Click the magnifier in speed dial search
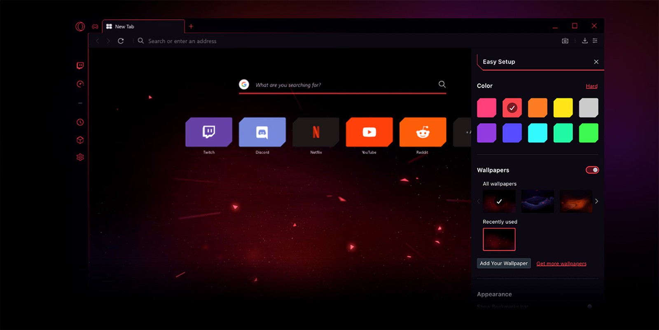 tap(442, 84)
